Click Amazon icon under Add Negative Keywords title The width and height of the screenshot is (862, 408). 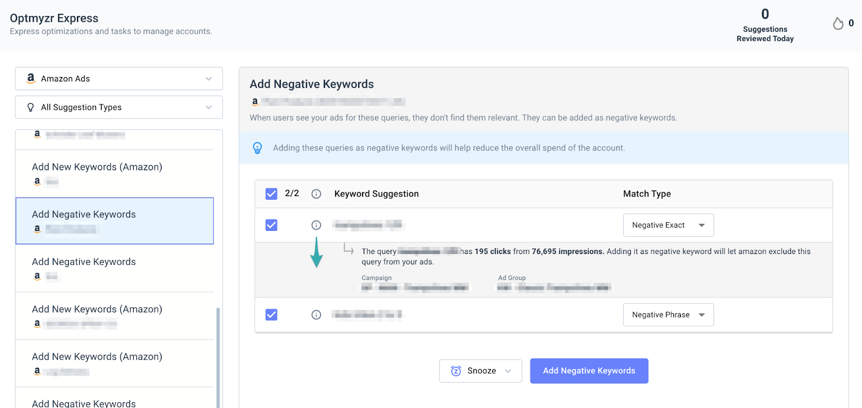(x=255, y=101)
